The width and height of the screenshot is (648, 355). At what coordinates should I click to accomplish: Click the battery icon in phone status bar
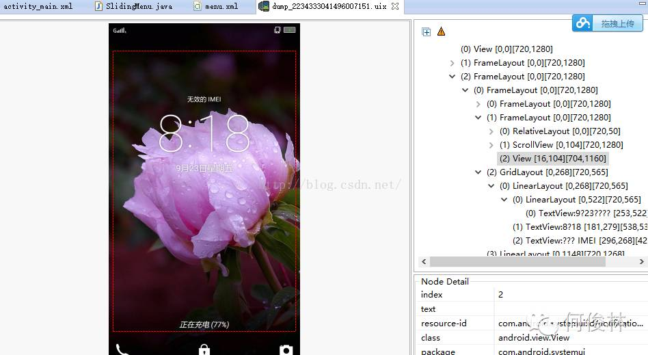tap(289, 30)
